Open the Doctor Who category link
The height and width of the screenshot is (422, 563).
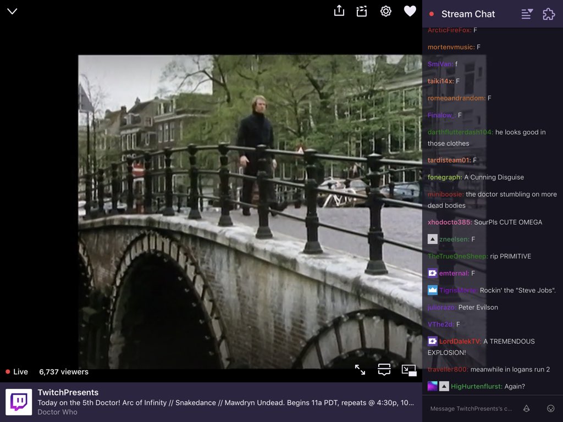point(57,412)
